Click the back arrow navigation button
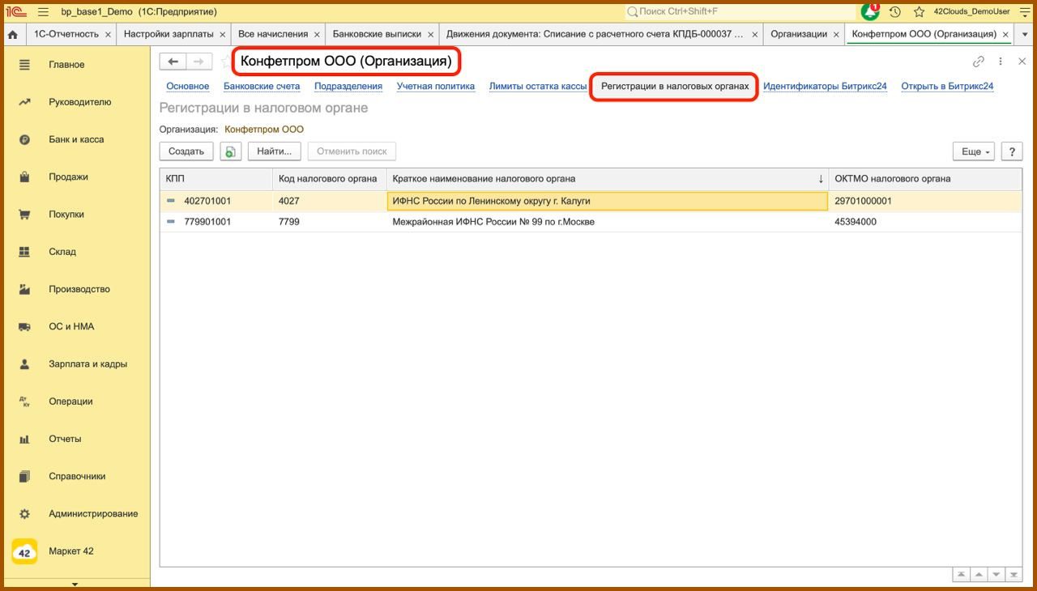 (x=173, y=62)
